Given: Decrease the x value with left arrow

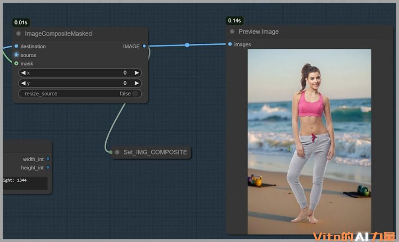Looking at the screenshot, I should (x=23, y=73).
